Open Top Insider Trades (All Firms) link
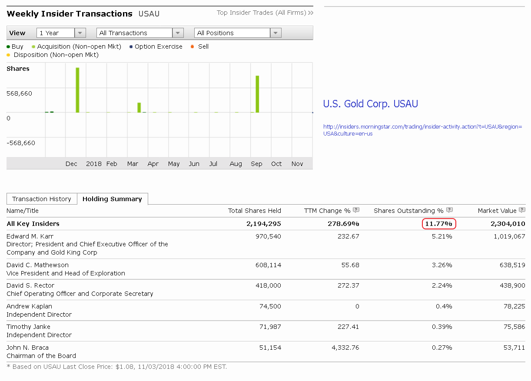This screenshot has height=381, width=531. tap(262, 13)
